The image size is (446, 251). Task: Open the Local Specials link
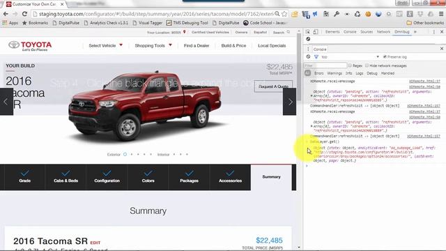point(272,45)
